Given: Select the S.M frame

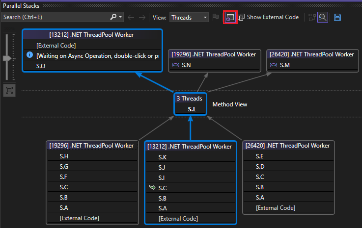Looking at the screenshot, I should click(x=312, y=65).
